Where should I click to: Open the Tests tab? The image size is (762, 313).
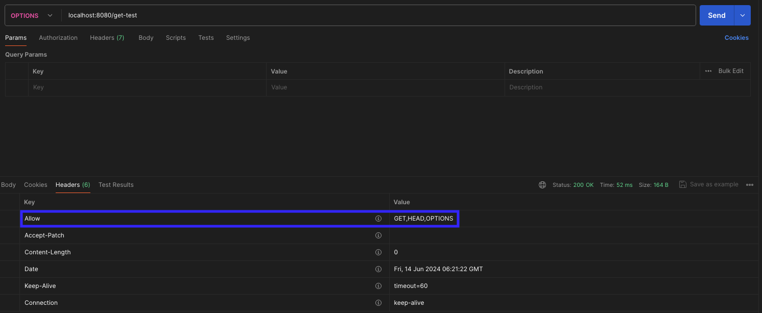point(206,38)
